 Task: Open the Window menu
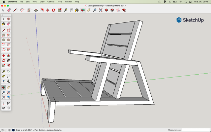pos(69,2)
